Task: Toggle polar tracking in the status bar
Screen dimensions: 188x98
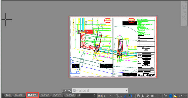Action: 110,96
